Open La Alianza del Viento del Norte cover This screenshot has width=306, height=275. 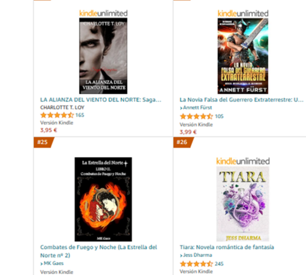tap(103, 56)
